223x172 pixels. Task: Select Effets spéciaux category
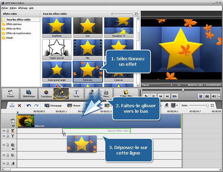click(15, 24)
